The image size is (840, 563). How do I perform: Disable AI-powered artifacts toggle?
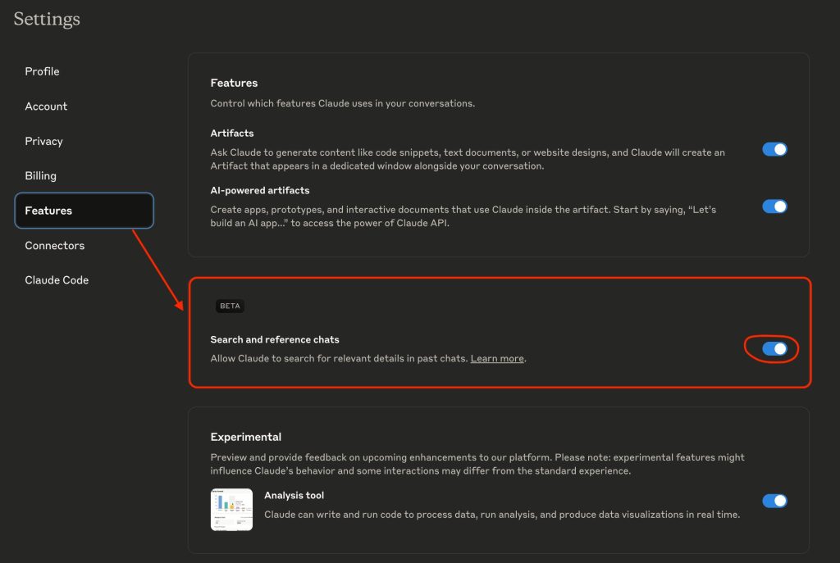coord(774,207)
